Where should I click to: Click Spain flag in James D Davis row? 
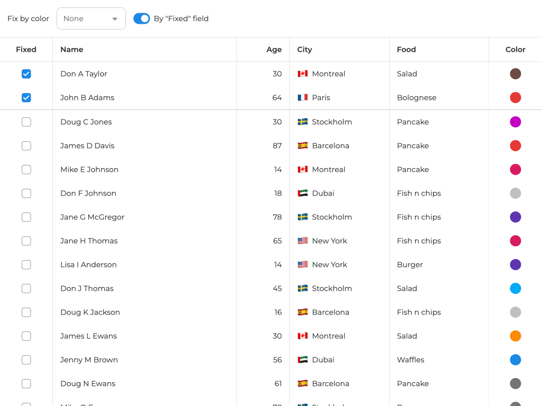pos(303,146)
